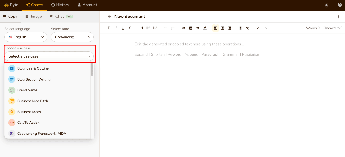Toggle light/dark theme sun icon
Viewport: 345px width, 157px height.
tap(326, 5)
